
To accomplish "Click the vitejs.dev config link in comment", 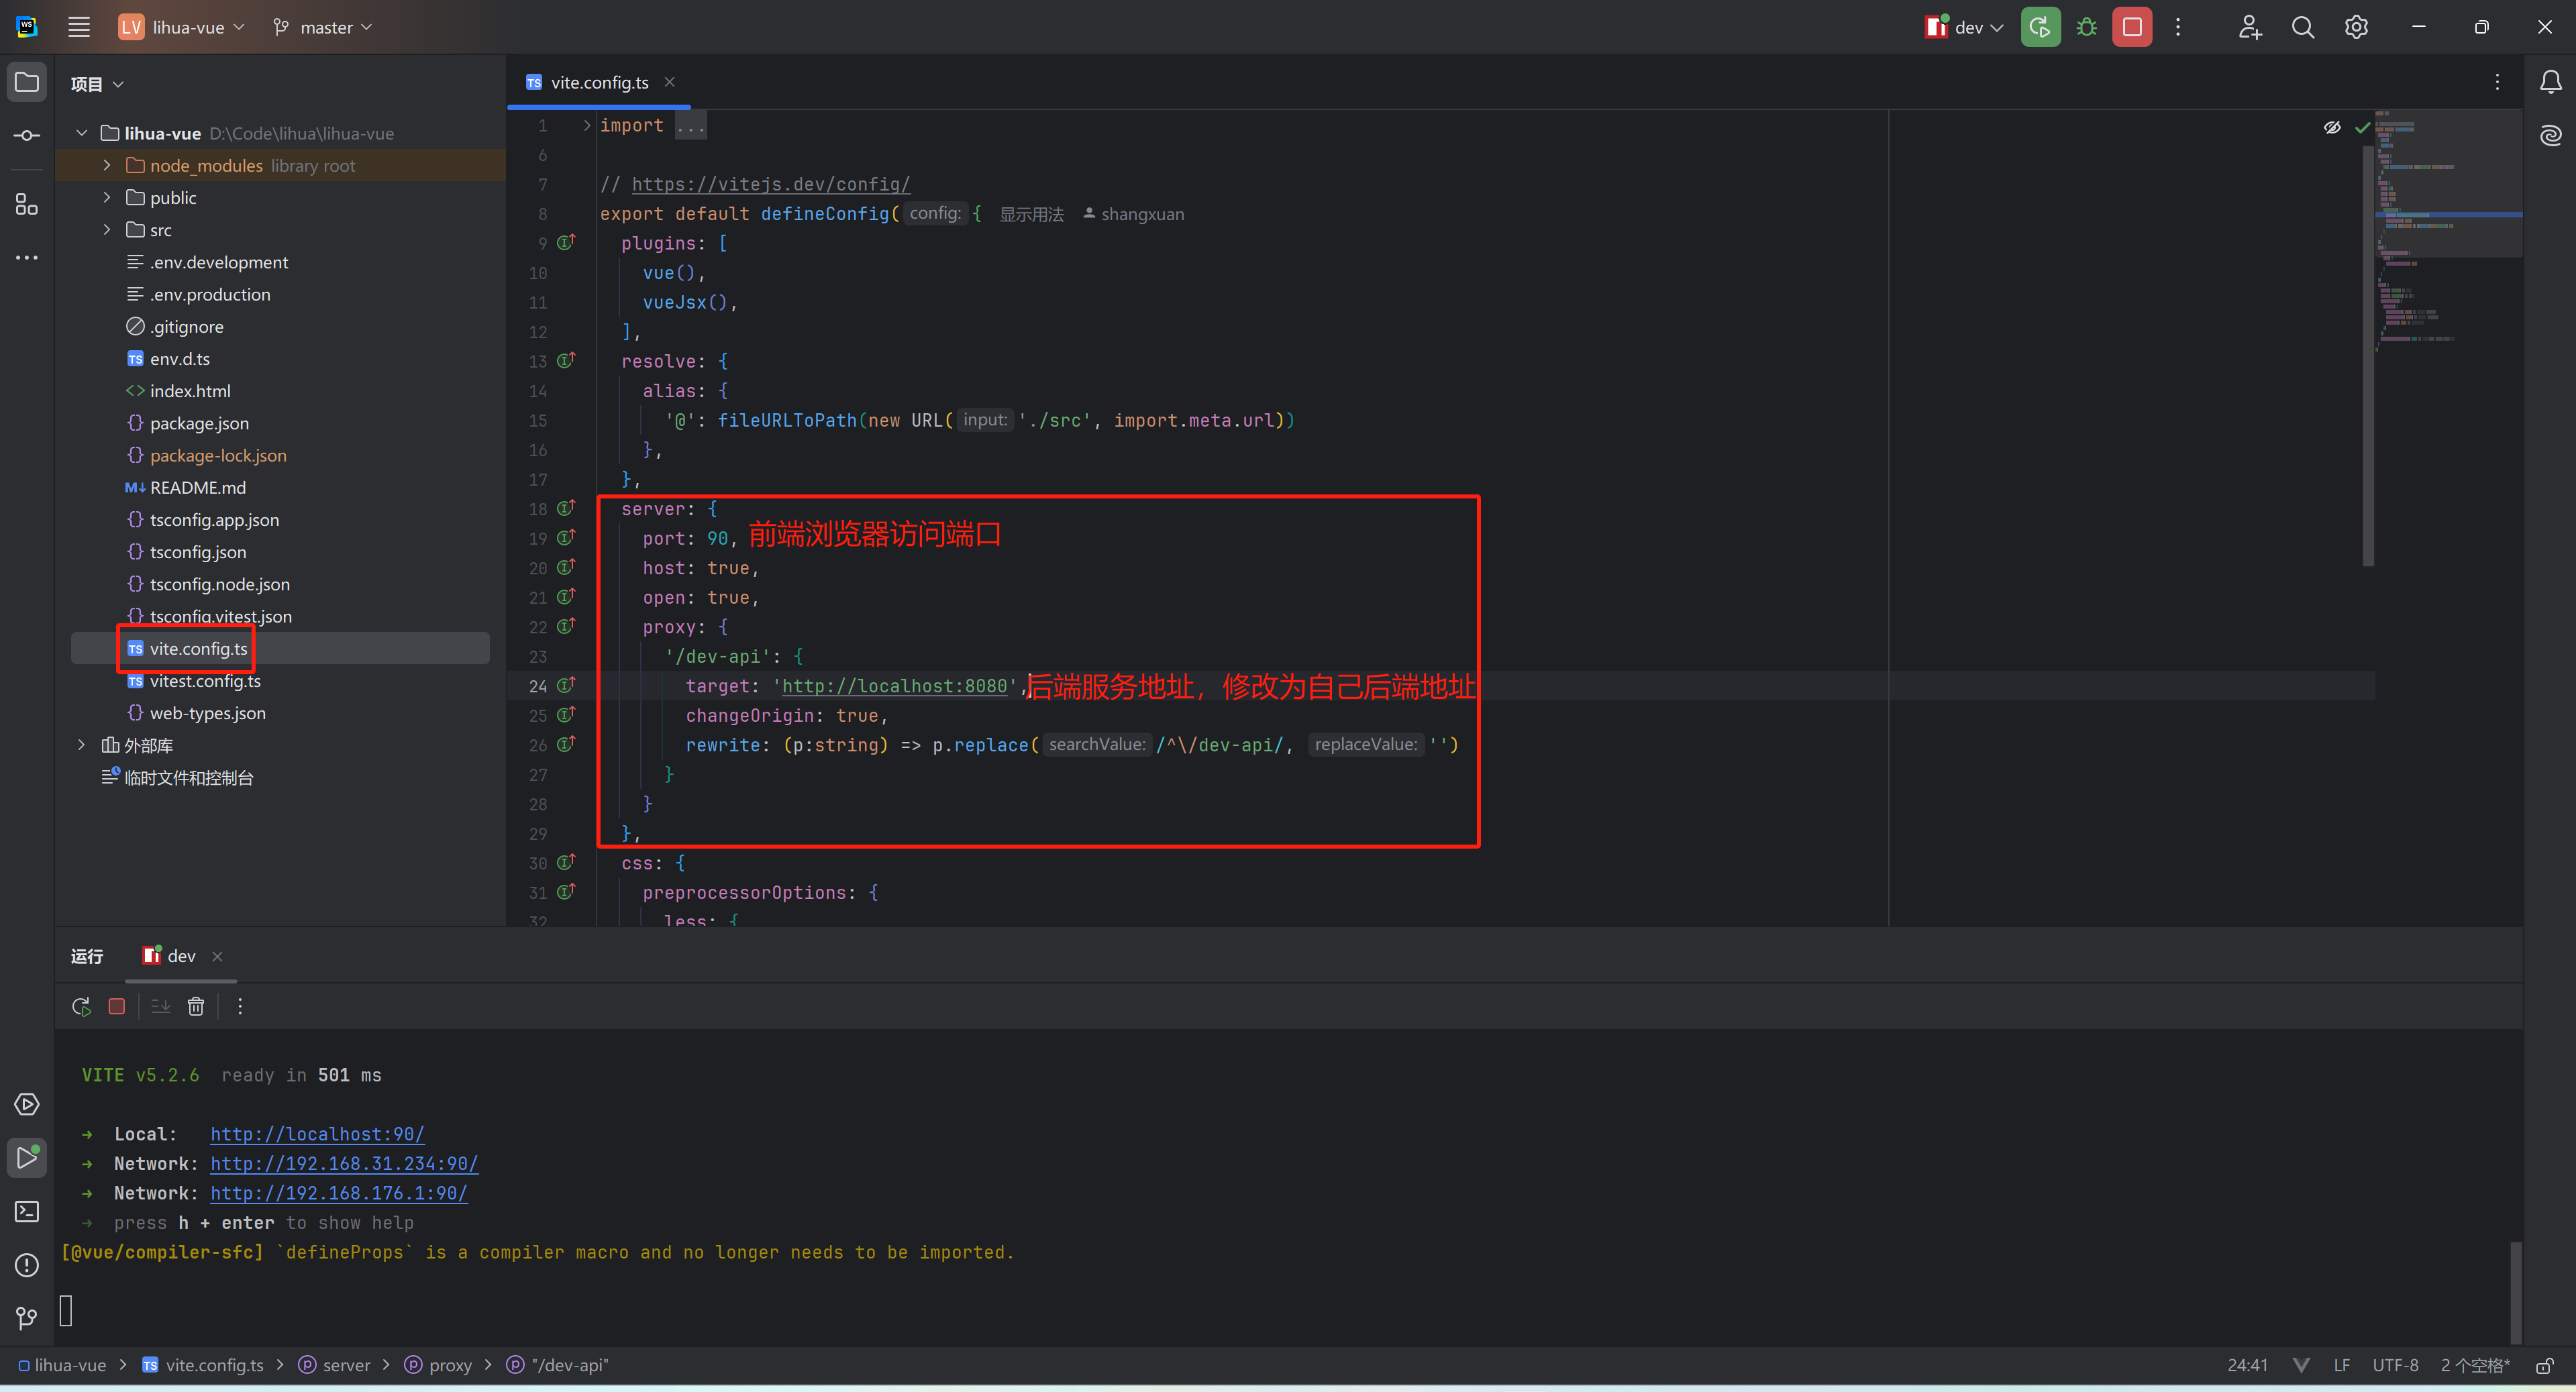I will pyautogui.click(x=770, y=184).
